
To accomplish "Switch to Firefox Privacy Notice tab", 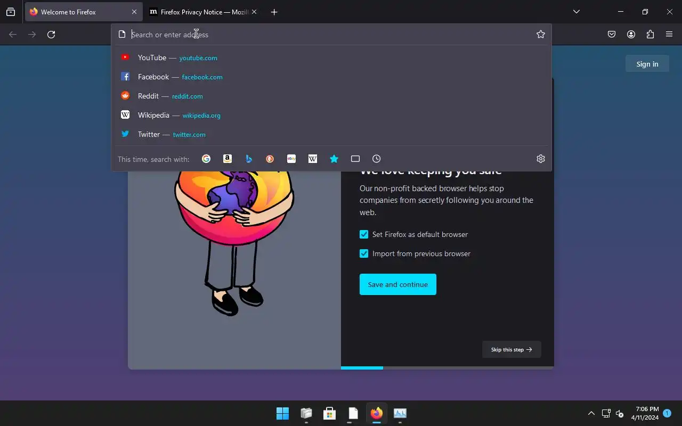I will 202,12.
